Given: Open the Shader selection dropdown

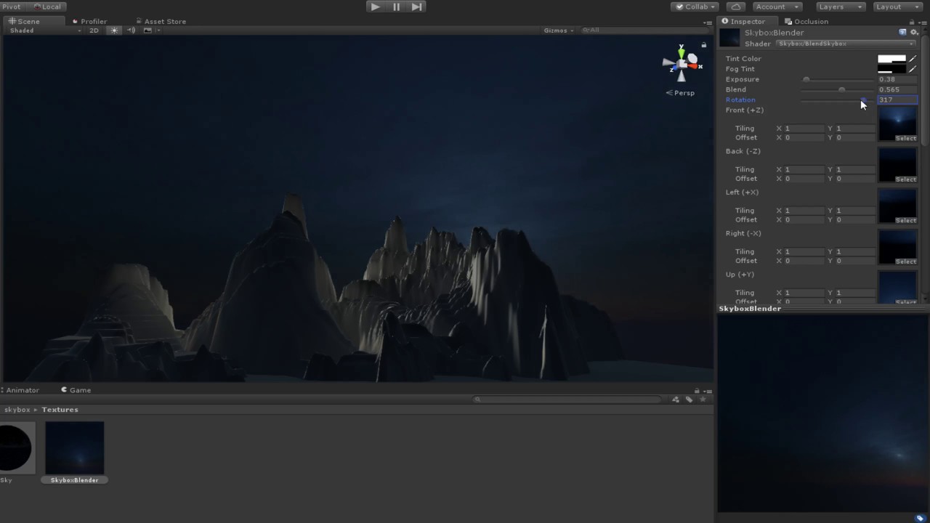Looking at the screenshot, I should point(846,44).
